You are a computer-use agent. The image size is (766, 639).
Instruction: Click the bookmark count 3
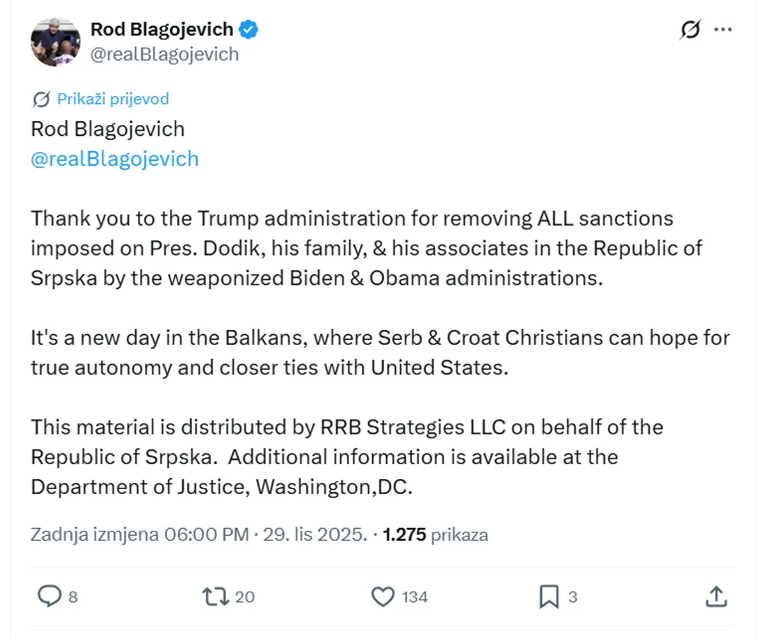tap(573, 597)
